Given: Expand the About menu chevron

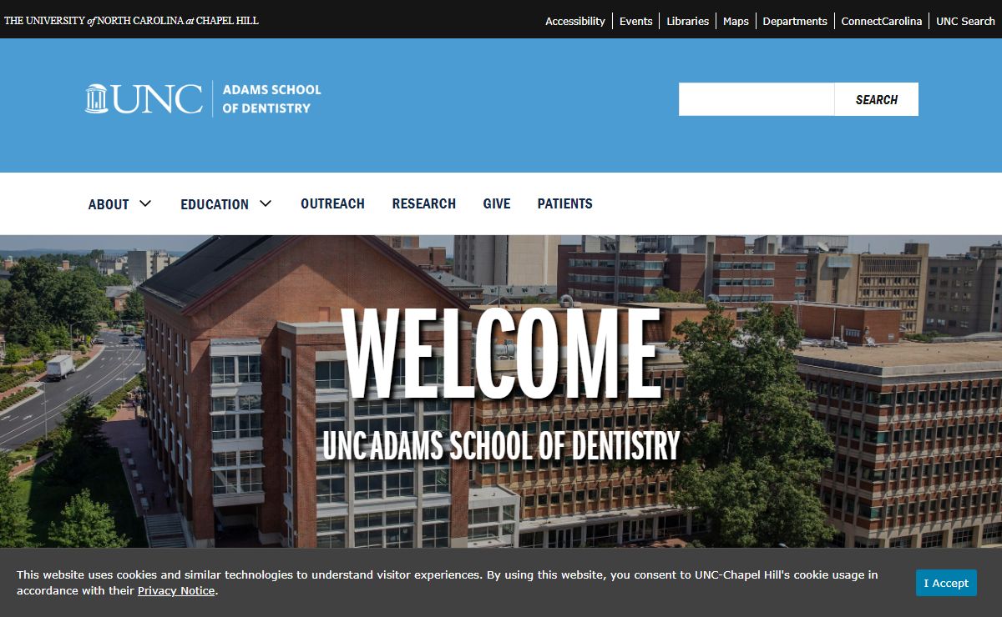Looking at the screenshot, I should 145,203.
